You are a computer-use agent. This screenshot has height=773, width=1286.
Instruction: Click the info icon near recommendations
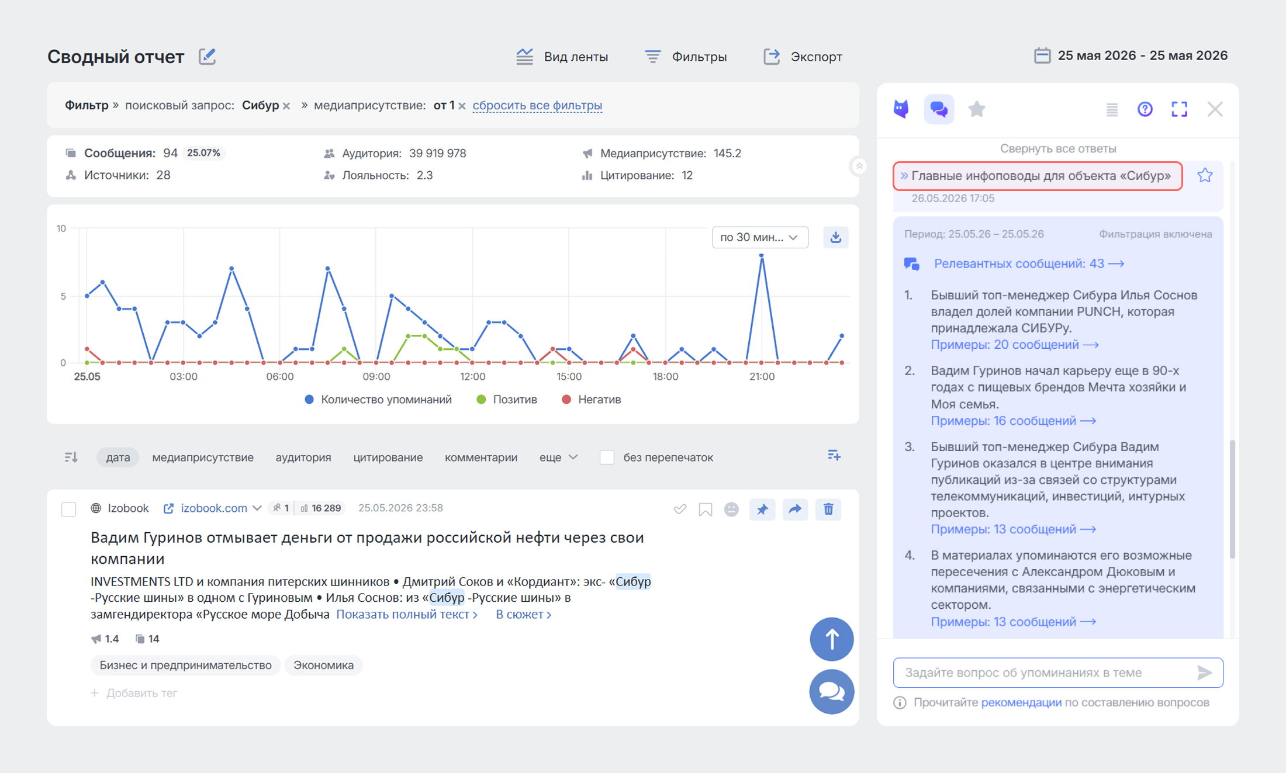point(900,702)
